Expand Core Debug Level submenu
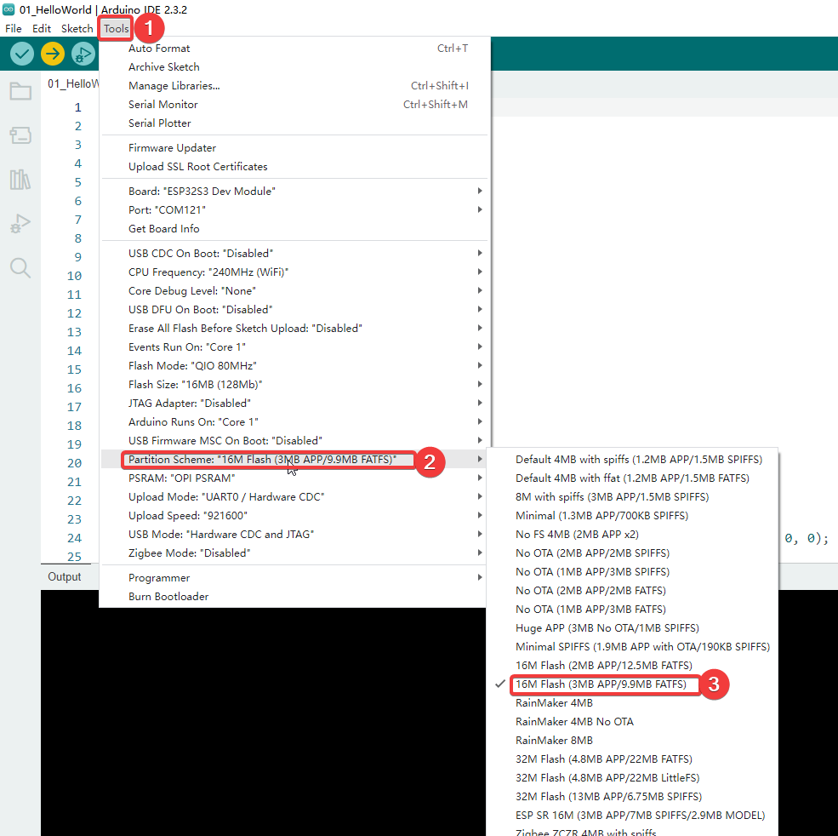This screenshot has width=838, height=836. (294, 290)
